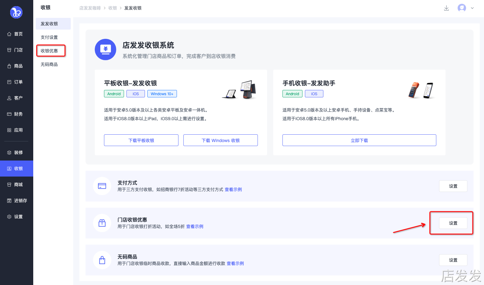Click the 收银 submenu panel header
The image size is (484, 285).
point(46,7)
